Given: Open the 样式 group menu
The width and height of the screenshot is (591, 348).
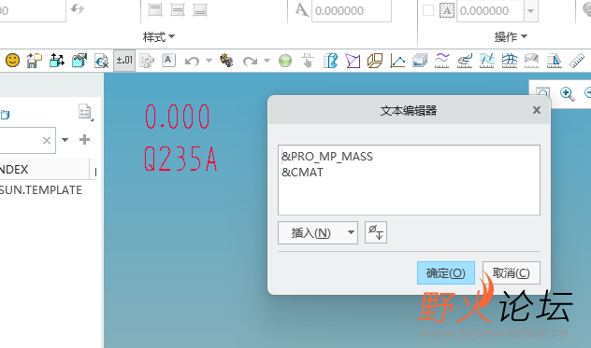Looking at the screenshot, I should point(159,37).
